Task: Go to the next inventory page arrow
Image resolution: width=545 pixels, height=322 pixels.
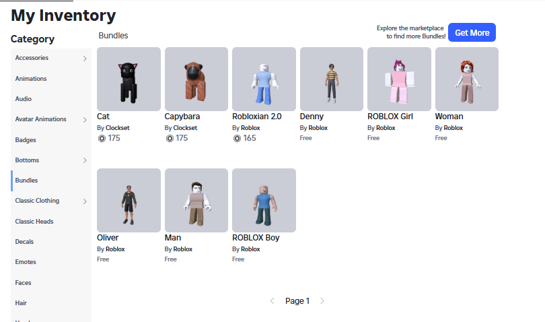Action: point(322,300)
